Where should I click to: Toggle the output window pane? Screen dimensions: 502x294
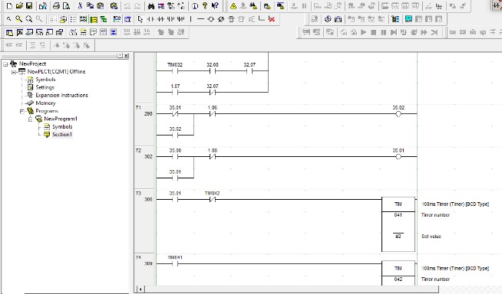pyautogui.click(x=19, y=32)
